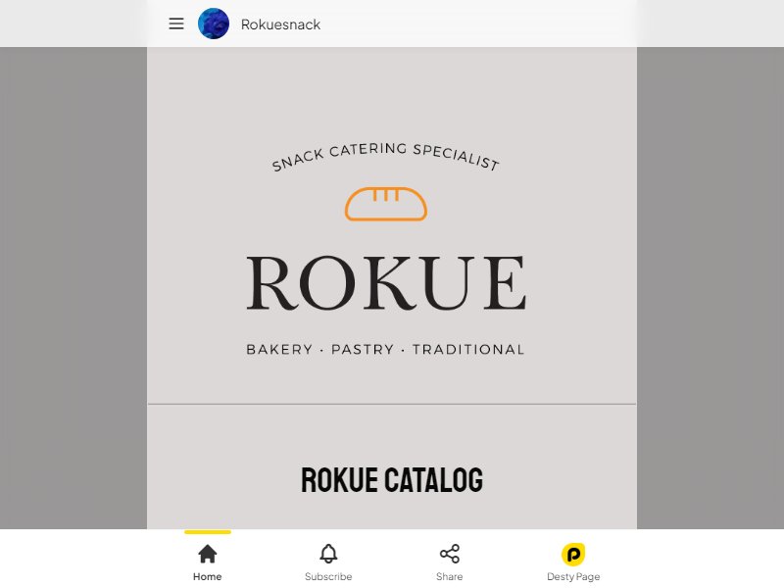This screenshot has height=588, width=784.
Task: Select the Home tab label
Action: 208,576
